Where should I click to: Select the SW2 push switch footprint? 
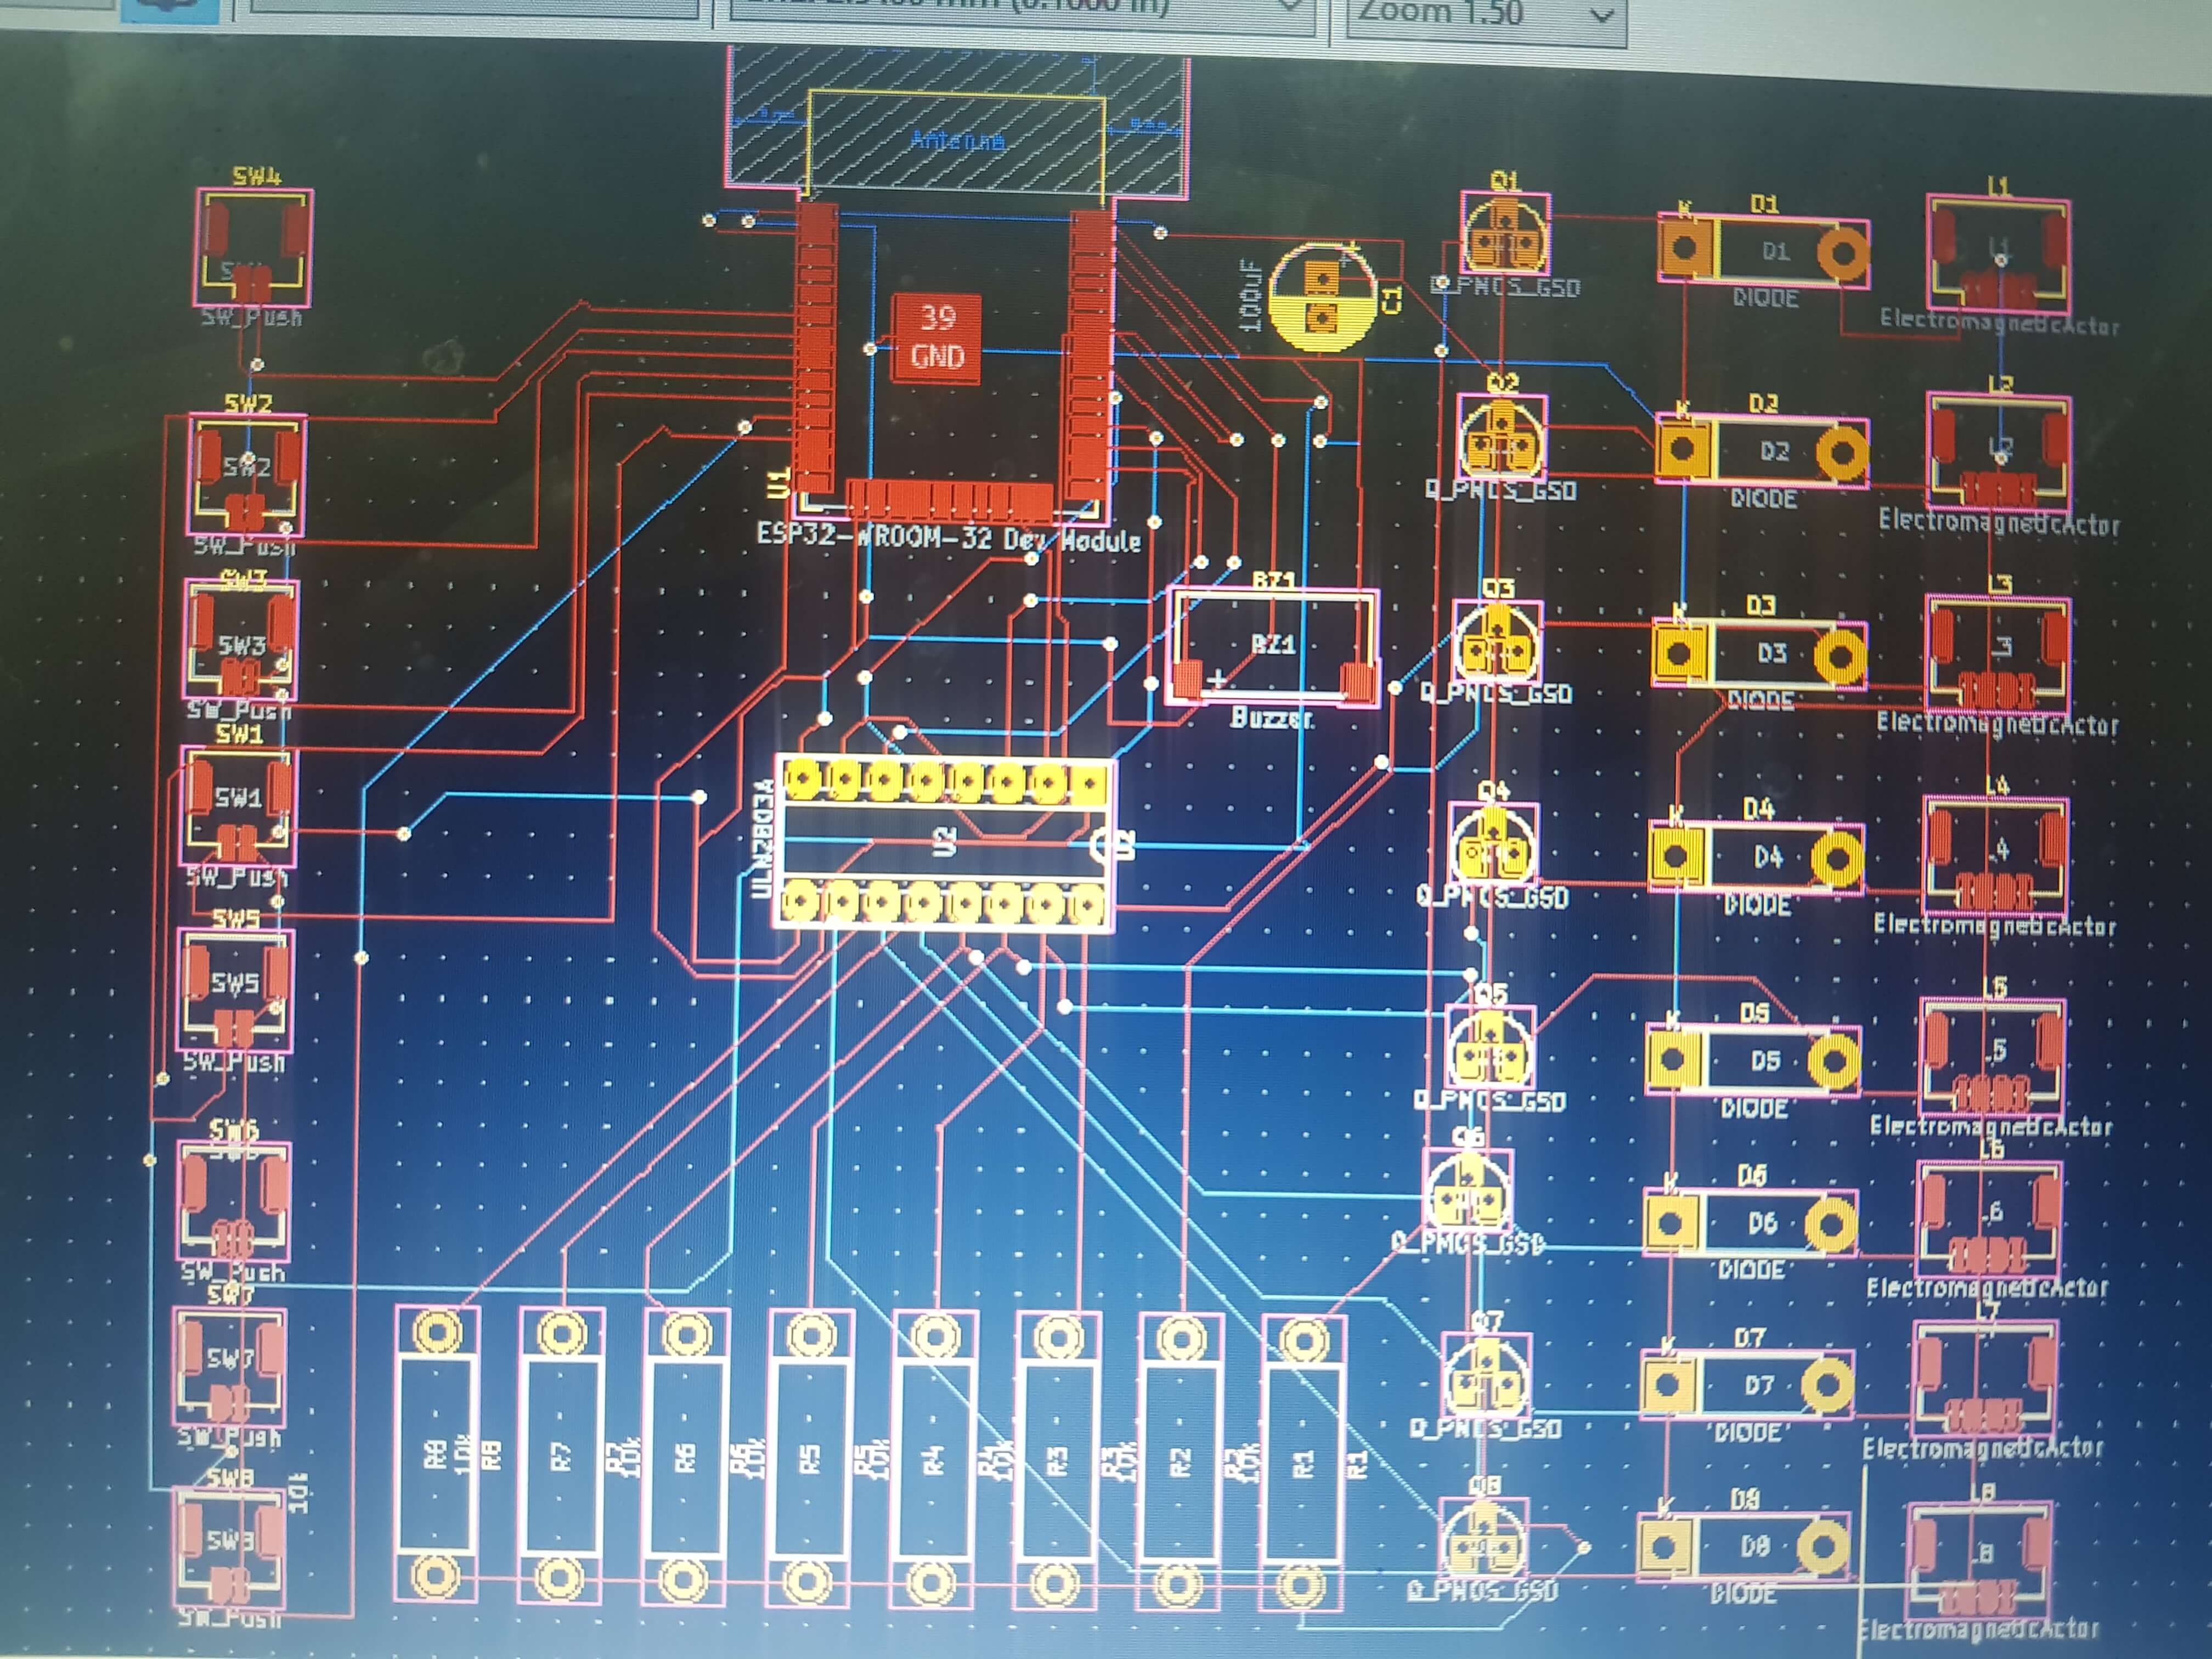click(x=247, y=476)
